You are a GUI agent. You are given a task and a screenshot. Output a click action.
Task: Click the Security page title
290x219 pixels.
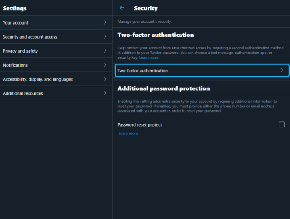point(146,8)
